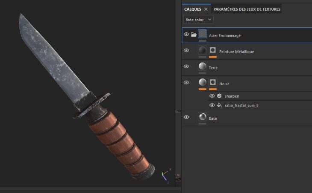This screenshot has height=193, width=312.
Task: Toggle the ratio_fractal_sum_3 effect visibility eye
Action: [x=212, y=105]
